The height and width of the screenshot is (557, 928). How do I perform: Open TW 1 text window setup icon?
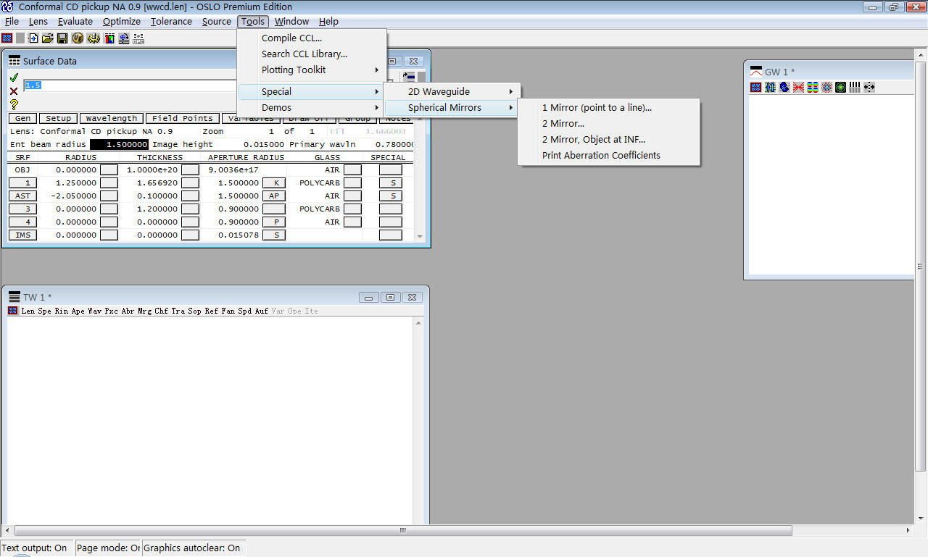tap(13, 311)
